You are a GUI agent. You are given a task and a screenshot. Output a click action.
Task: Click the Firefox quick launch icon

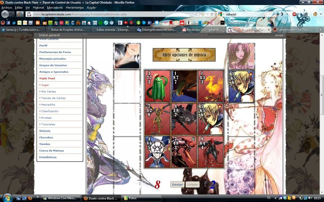[x=30, y=198]
